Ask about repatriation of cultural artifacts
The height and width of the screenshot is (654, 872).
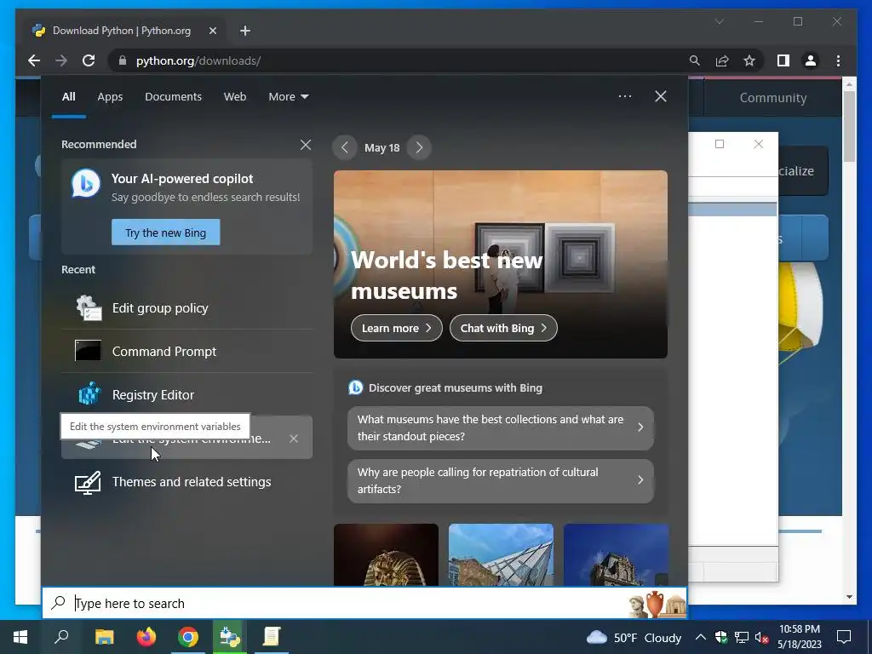coord(501,480)
